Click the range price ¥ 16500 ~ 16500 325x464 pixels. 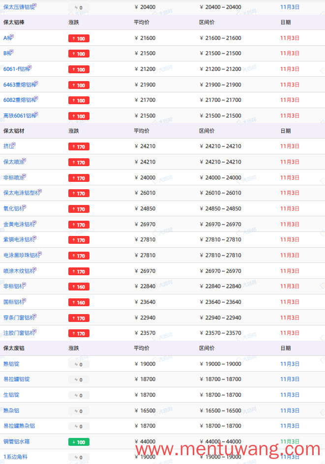pos(220,411)
